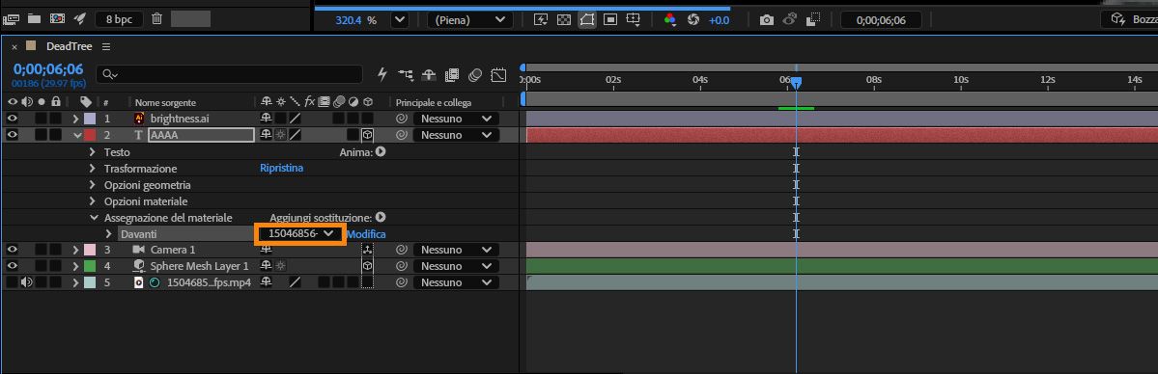Image resolution: width=1158 pixels, height=374 pixels.
Task: Hide the Camera 1 layer
Action: pos(13,250)
